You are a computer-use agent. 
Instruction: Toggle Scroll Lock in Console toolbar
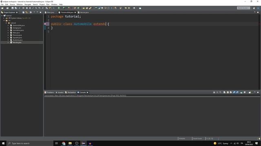(x=228, y=92)
